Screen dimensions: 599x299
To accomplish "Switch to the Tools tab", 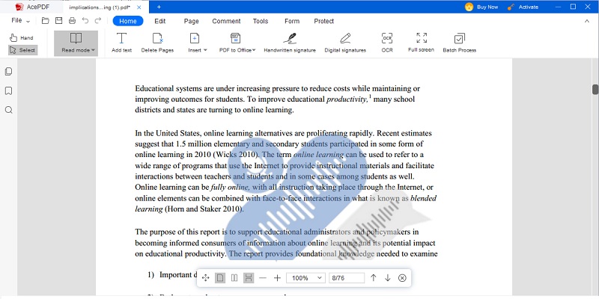I will [261, 21].
